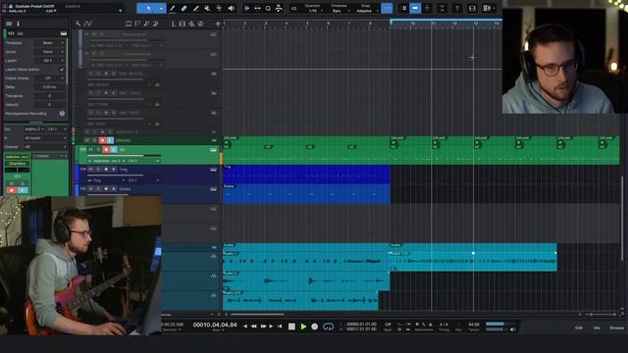Toggle record arm on DRUMS folder track
This screenshot has width=628, height=353.
[x=102, y=140]
